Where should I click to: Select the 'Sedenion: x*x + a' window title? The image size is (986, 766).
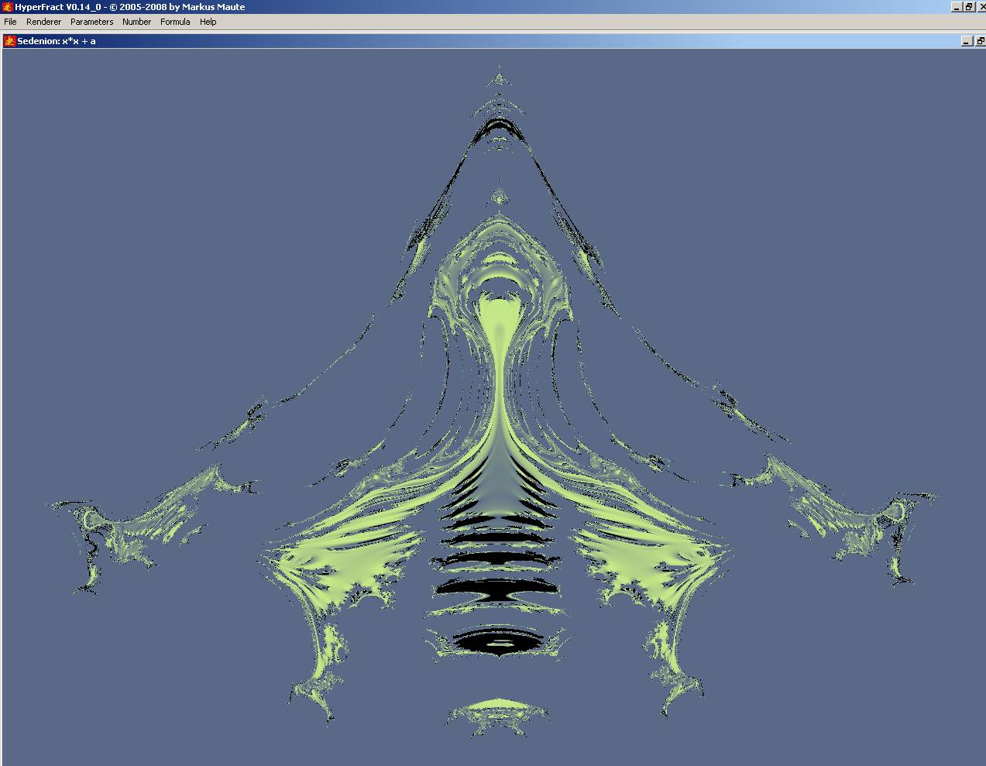tap(57, 41)
